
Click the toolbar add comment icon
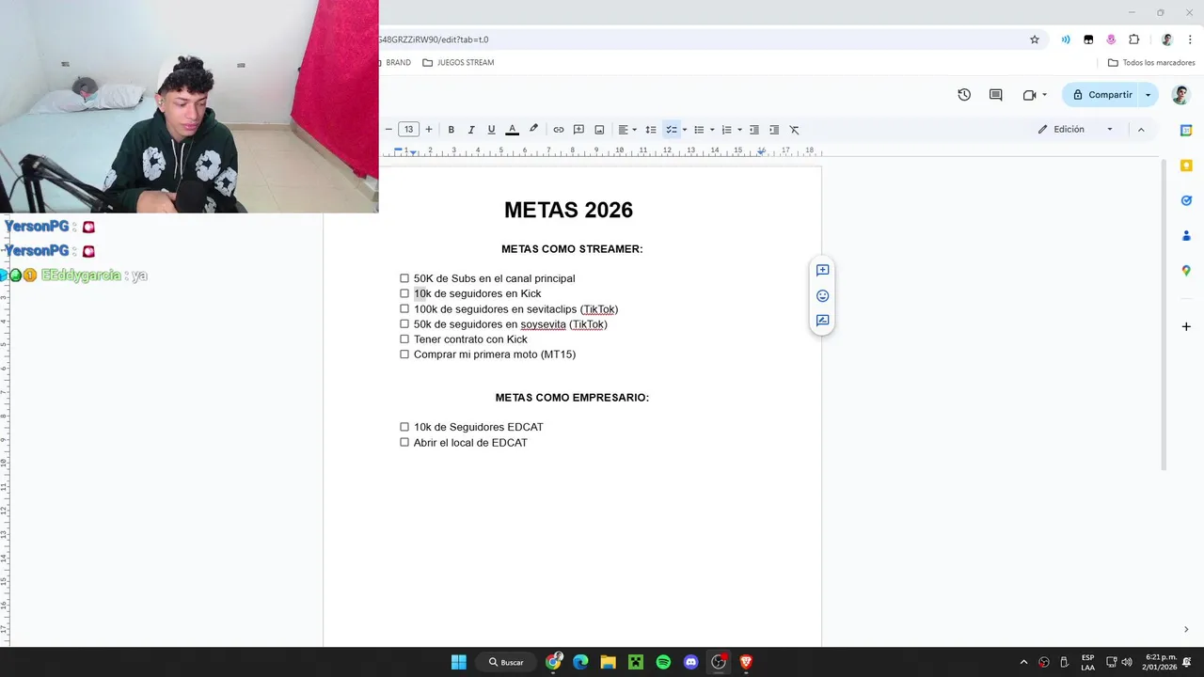tap(578, 130)
